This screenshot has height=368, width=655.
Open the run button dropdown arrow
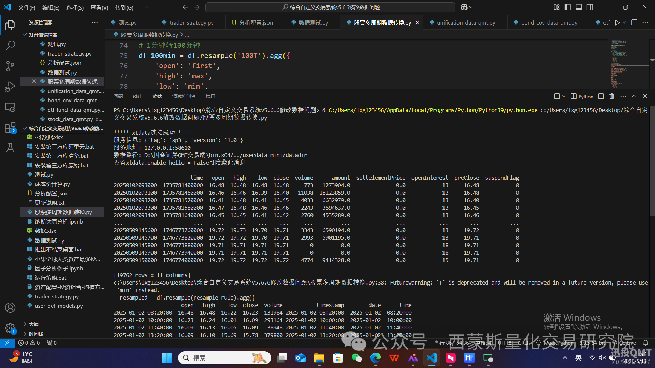point(624,22)
